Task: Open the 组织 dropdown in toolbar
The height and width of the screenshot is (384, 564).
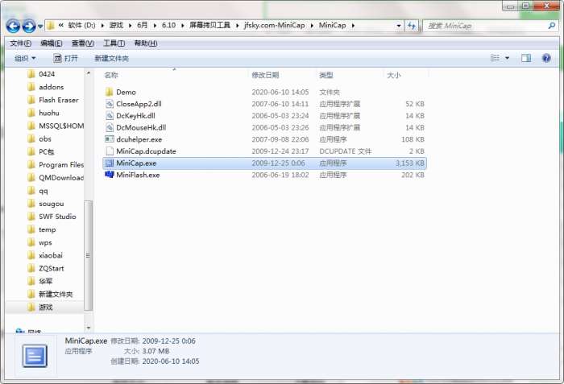Action: click(25, 58)
